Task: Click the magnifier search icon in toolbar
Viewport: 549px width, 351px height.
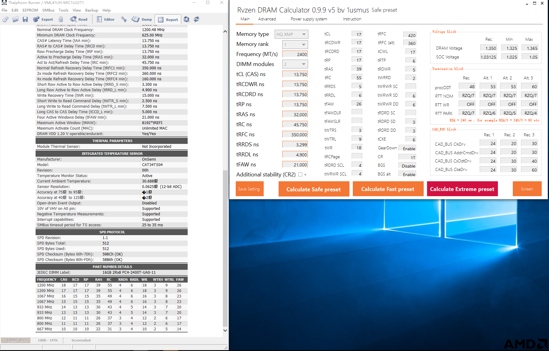Action: [x=186, y=19]
